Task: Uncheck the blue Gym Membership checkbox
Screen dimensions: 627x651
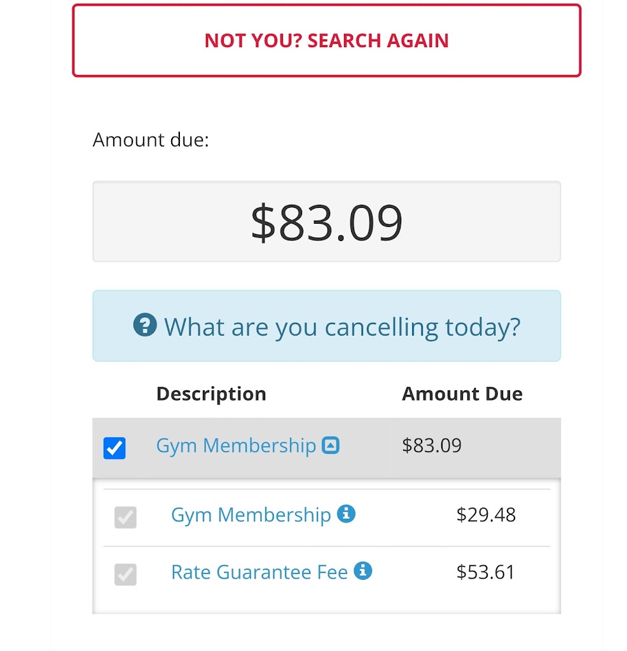Action: pos(114,448)
